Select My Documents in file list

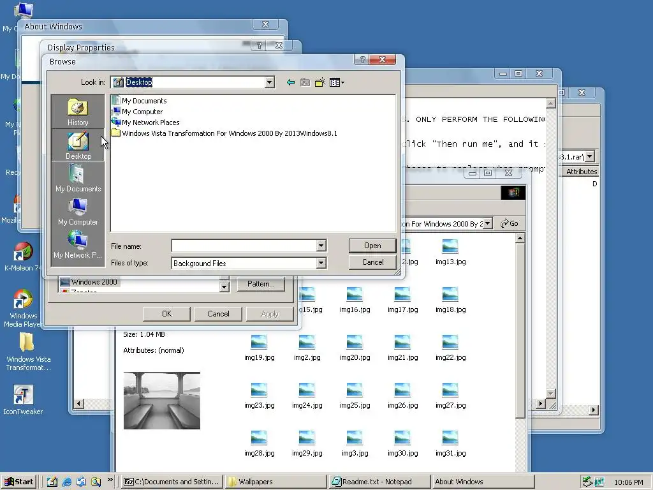[x=139, y=101]
